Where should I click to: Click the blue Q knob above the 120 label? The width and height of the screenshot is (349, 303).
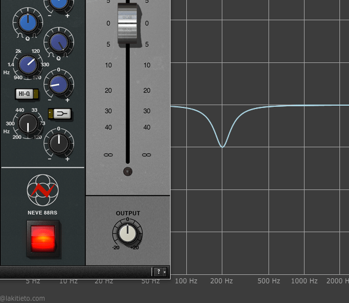click(x=58, y=42)
